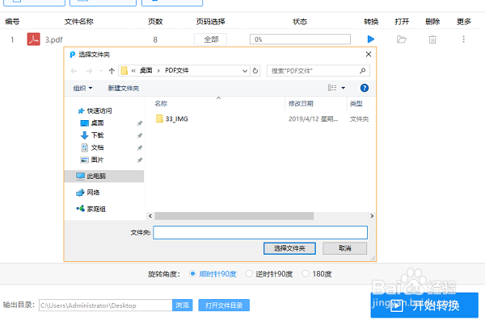This screenshot has height=320, width=485.
Task: Expand the address bar path dropdown
Action: click(x=245, y=71)
